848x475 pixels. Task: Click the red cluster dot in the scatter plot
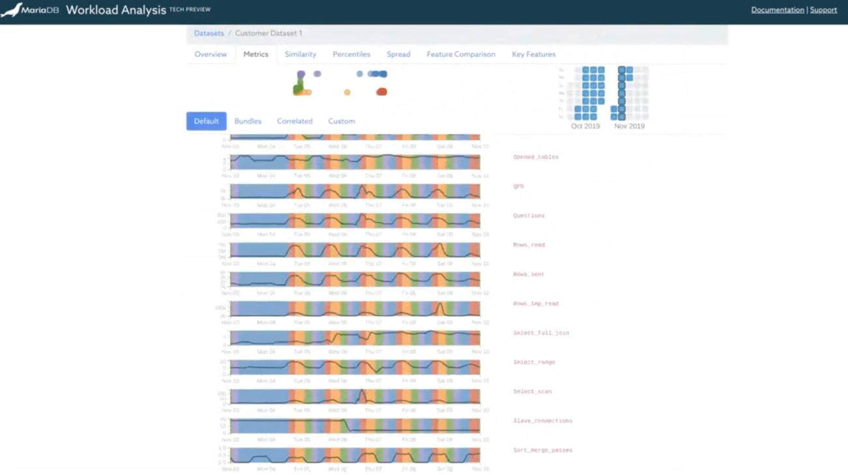tap(381, 93)
